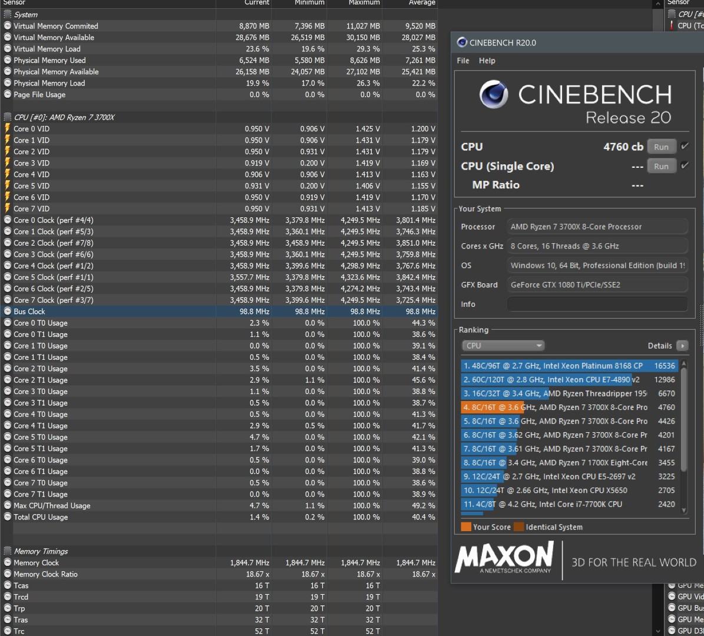Click the Memory Clock Ratio sensor icon
The image size is (704, 636).
pos(7,574)
